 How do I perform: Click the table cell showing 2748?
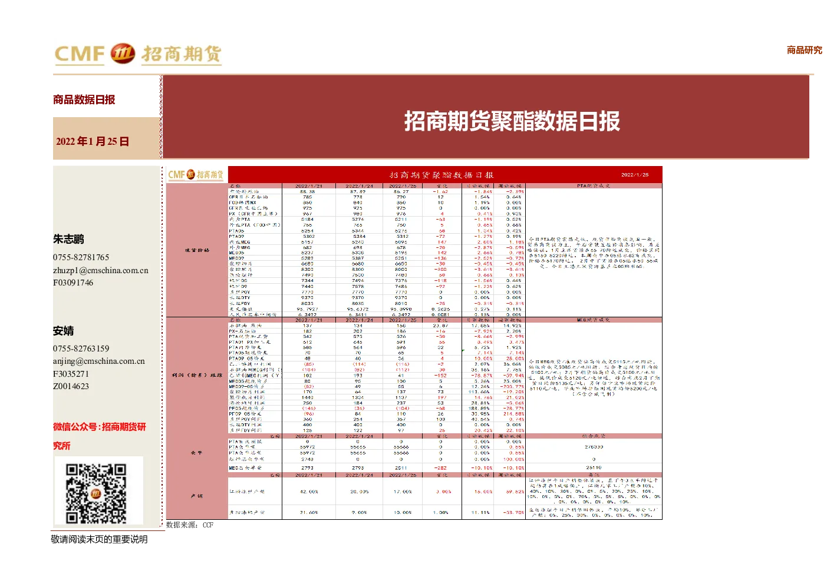coord(308,459)
